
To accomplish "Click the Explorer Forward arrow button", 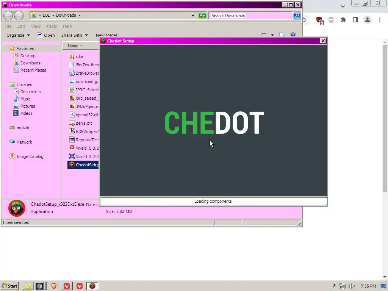I will 19,16.
